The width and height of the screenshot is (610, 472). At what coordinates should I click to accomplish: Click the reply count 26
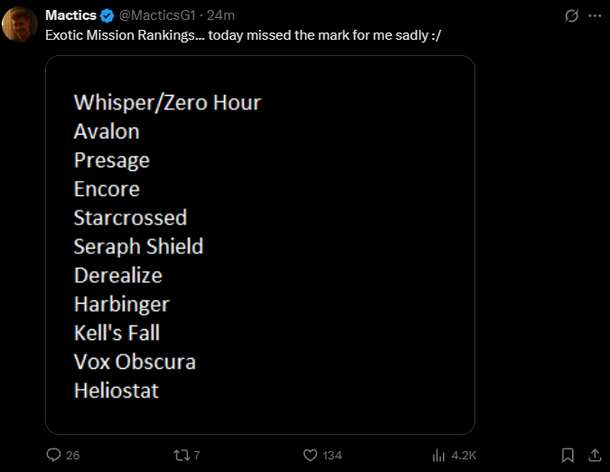73,455
